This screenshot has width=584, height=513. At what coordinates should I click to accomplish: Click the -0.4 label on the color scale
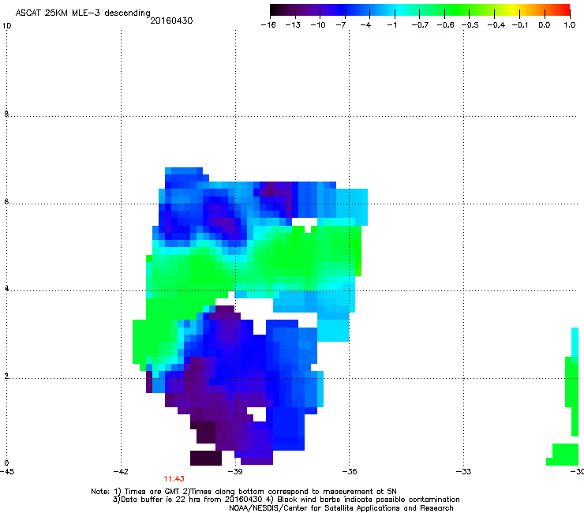click(496, 25)
